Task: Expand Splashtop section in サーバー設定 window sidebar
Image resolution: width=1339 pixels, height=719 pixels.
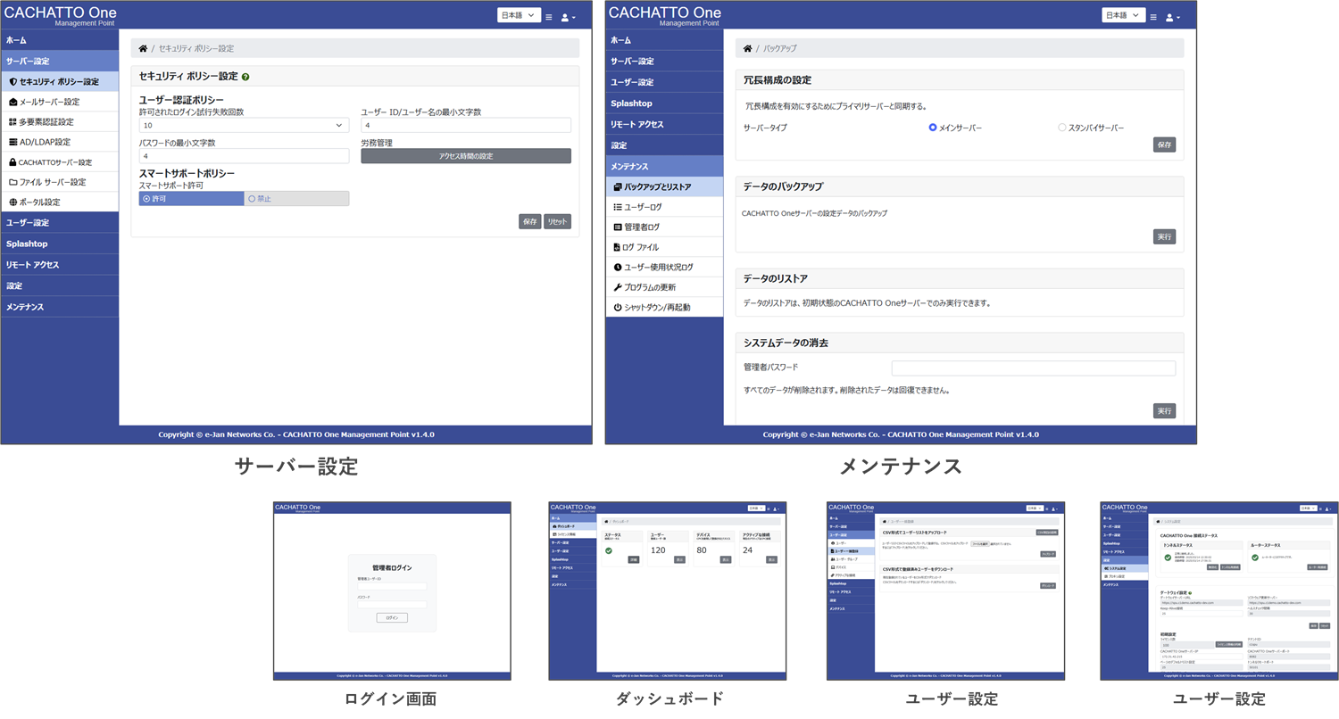Action: tap(60, 244)
